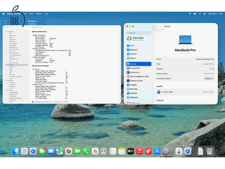Collapse the Software section in System Information
Viewport: 225px width, 169px height.
point(6,90)
